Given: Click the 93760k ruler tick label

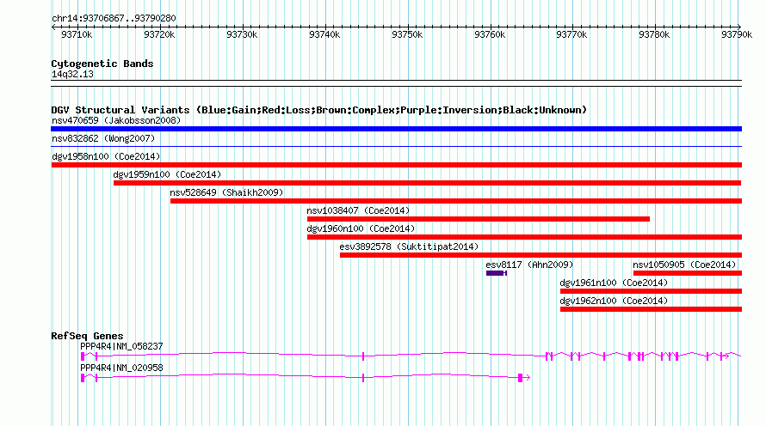Looking at the screenshot, I should pos(490,34).
